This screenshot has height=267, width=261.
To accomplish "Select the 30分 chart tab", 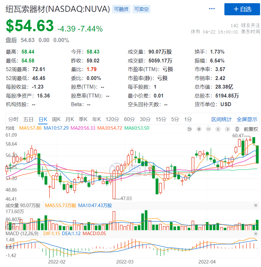I will click(145, 119).
